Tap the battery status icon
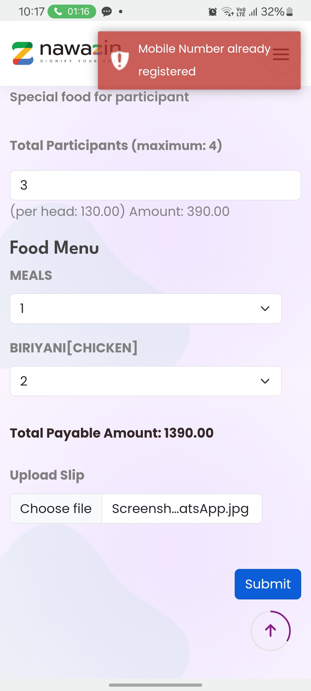The image size is (311, 691). click(290, 12)
